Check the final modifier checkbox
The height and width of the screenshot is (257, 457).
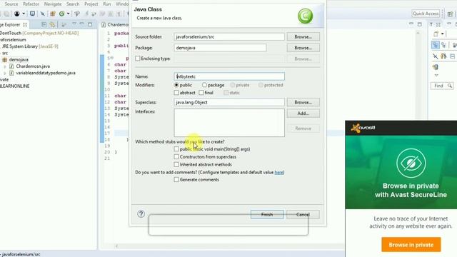(x=201, y=93)
